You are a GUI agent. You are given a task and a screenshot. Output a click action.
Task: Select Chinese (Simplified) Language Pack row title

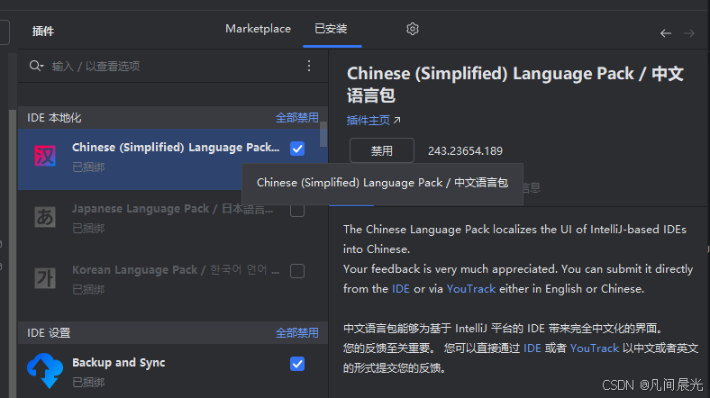point(176,148)
